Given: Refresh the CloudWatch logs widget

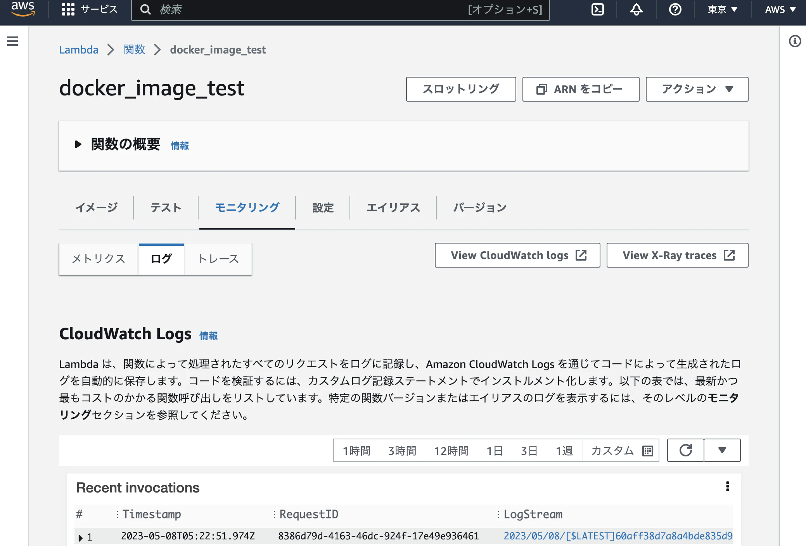Looking at the screenshot, I should click(x=685, y=450).
